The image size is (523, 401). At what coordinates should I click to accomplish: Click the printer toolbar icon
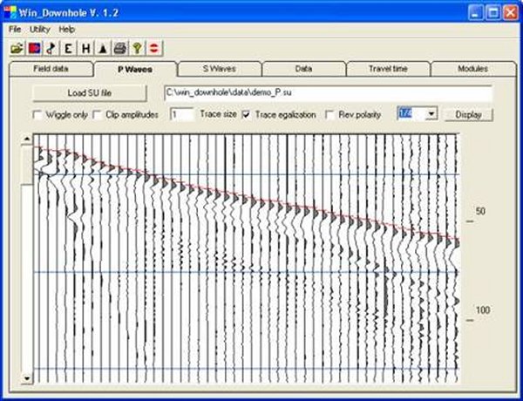(x=120, y=47)
